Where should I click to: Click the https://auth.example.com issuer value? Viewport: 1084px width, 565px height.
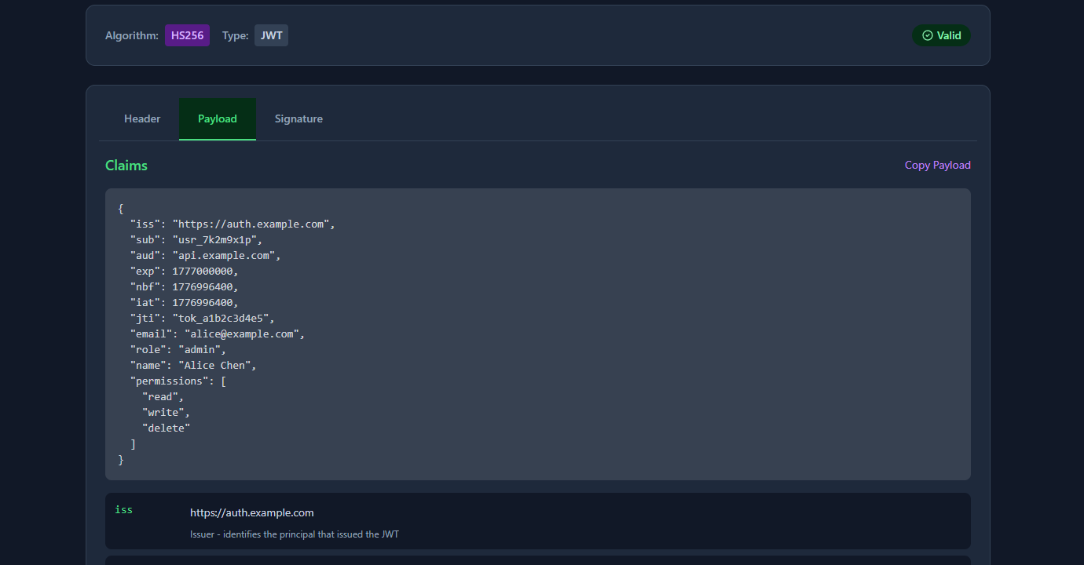click(x=251, y=512)
